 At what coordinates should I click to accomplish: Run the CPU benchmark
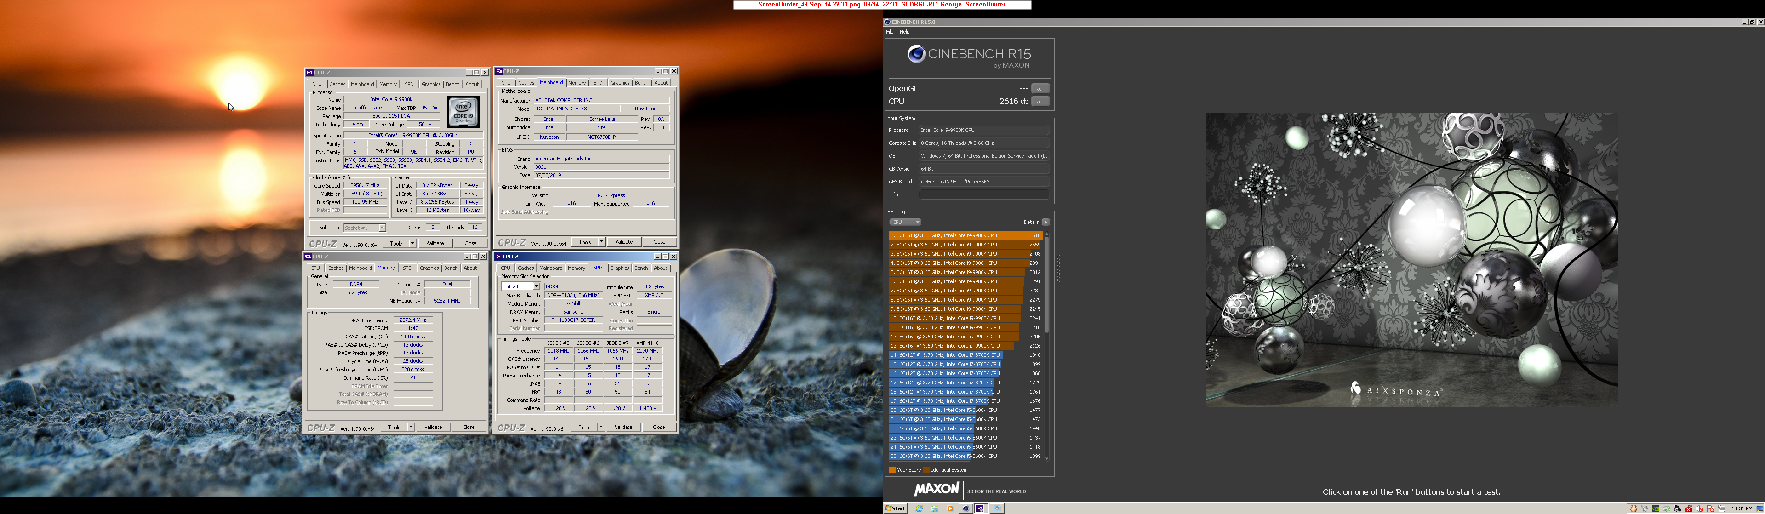click(1040, 102)
